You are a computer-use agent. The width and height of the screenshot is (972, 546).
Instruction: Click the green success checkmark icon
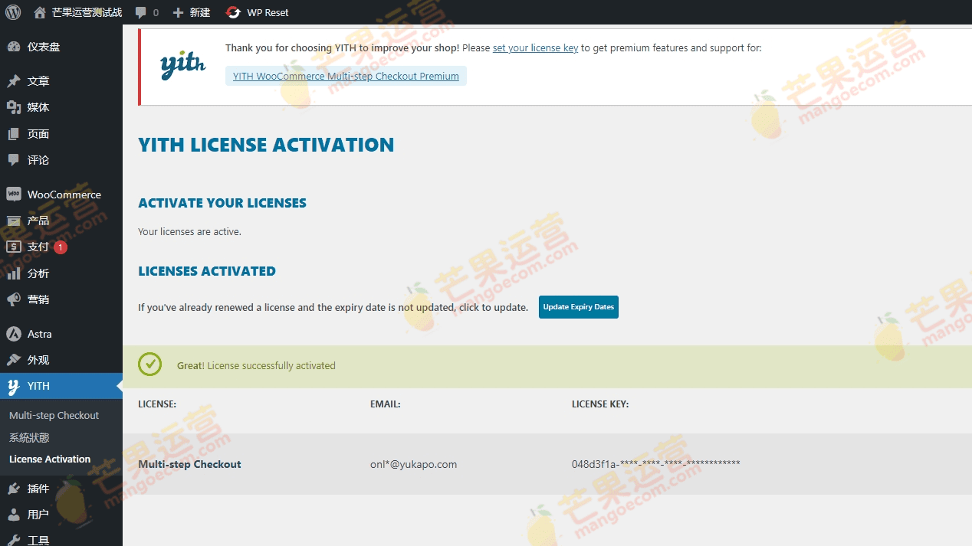[x=150, y=365]
